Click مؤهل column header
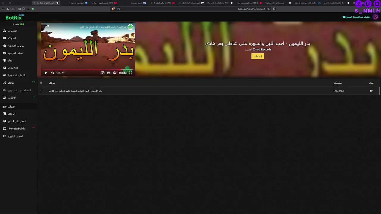The width and height of the screenshot is (381, 214). (52, 83)
